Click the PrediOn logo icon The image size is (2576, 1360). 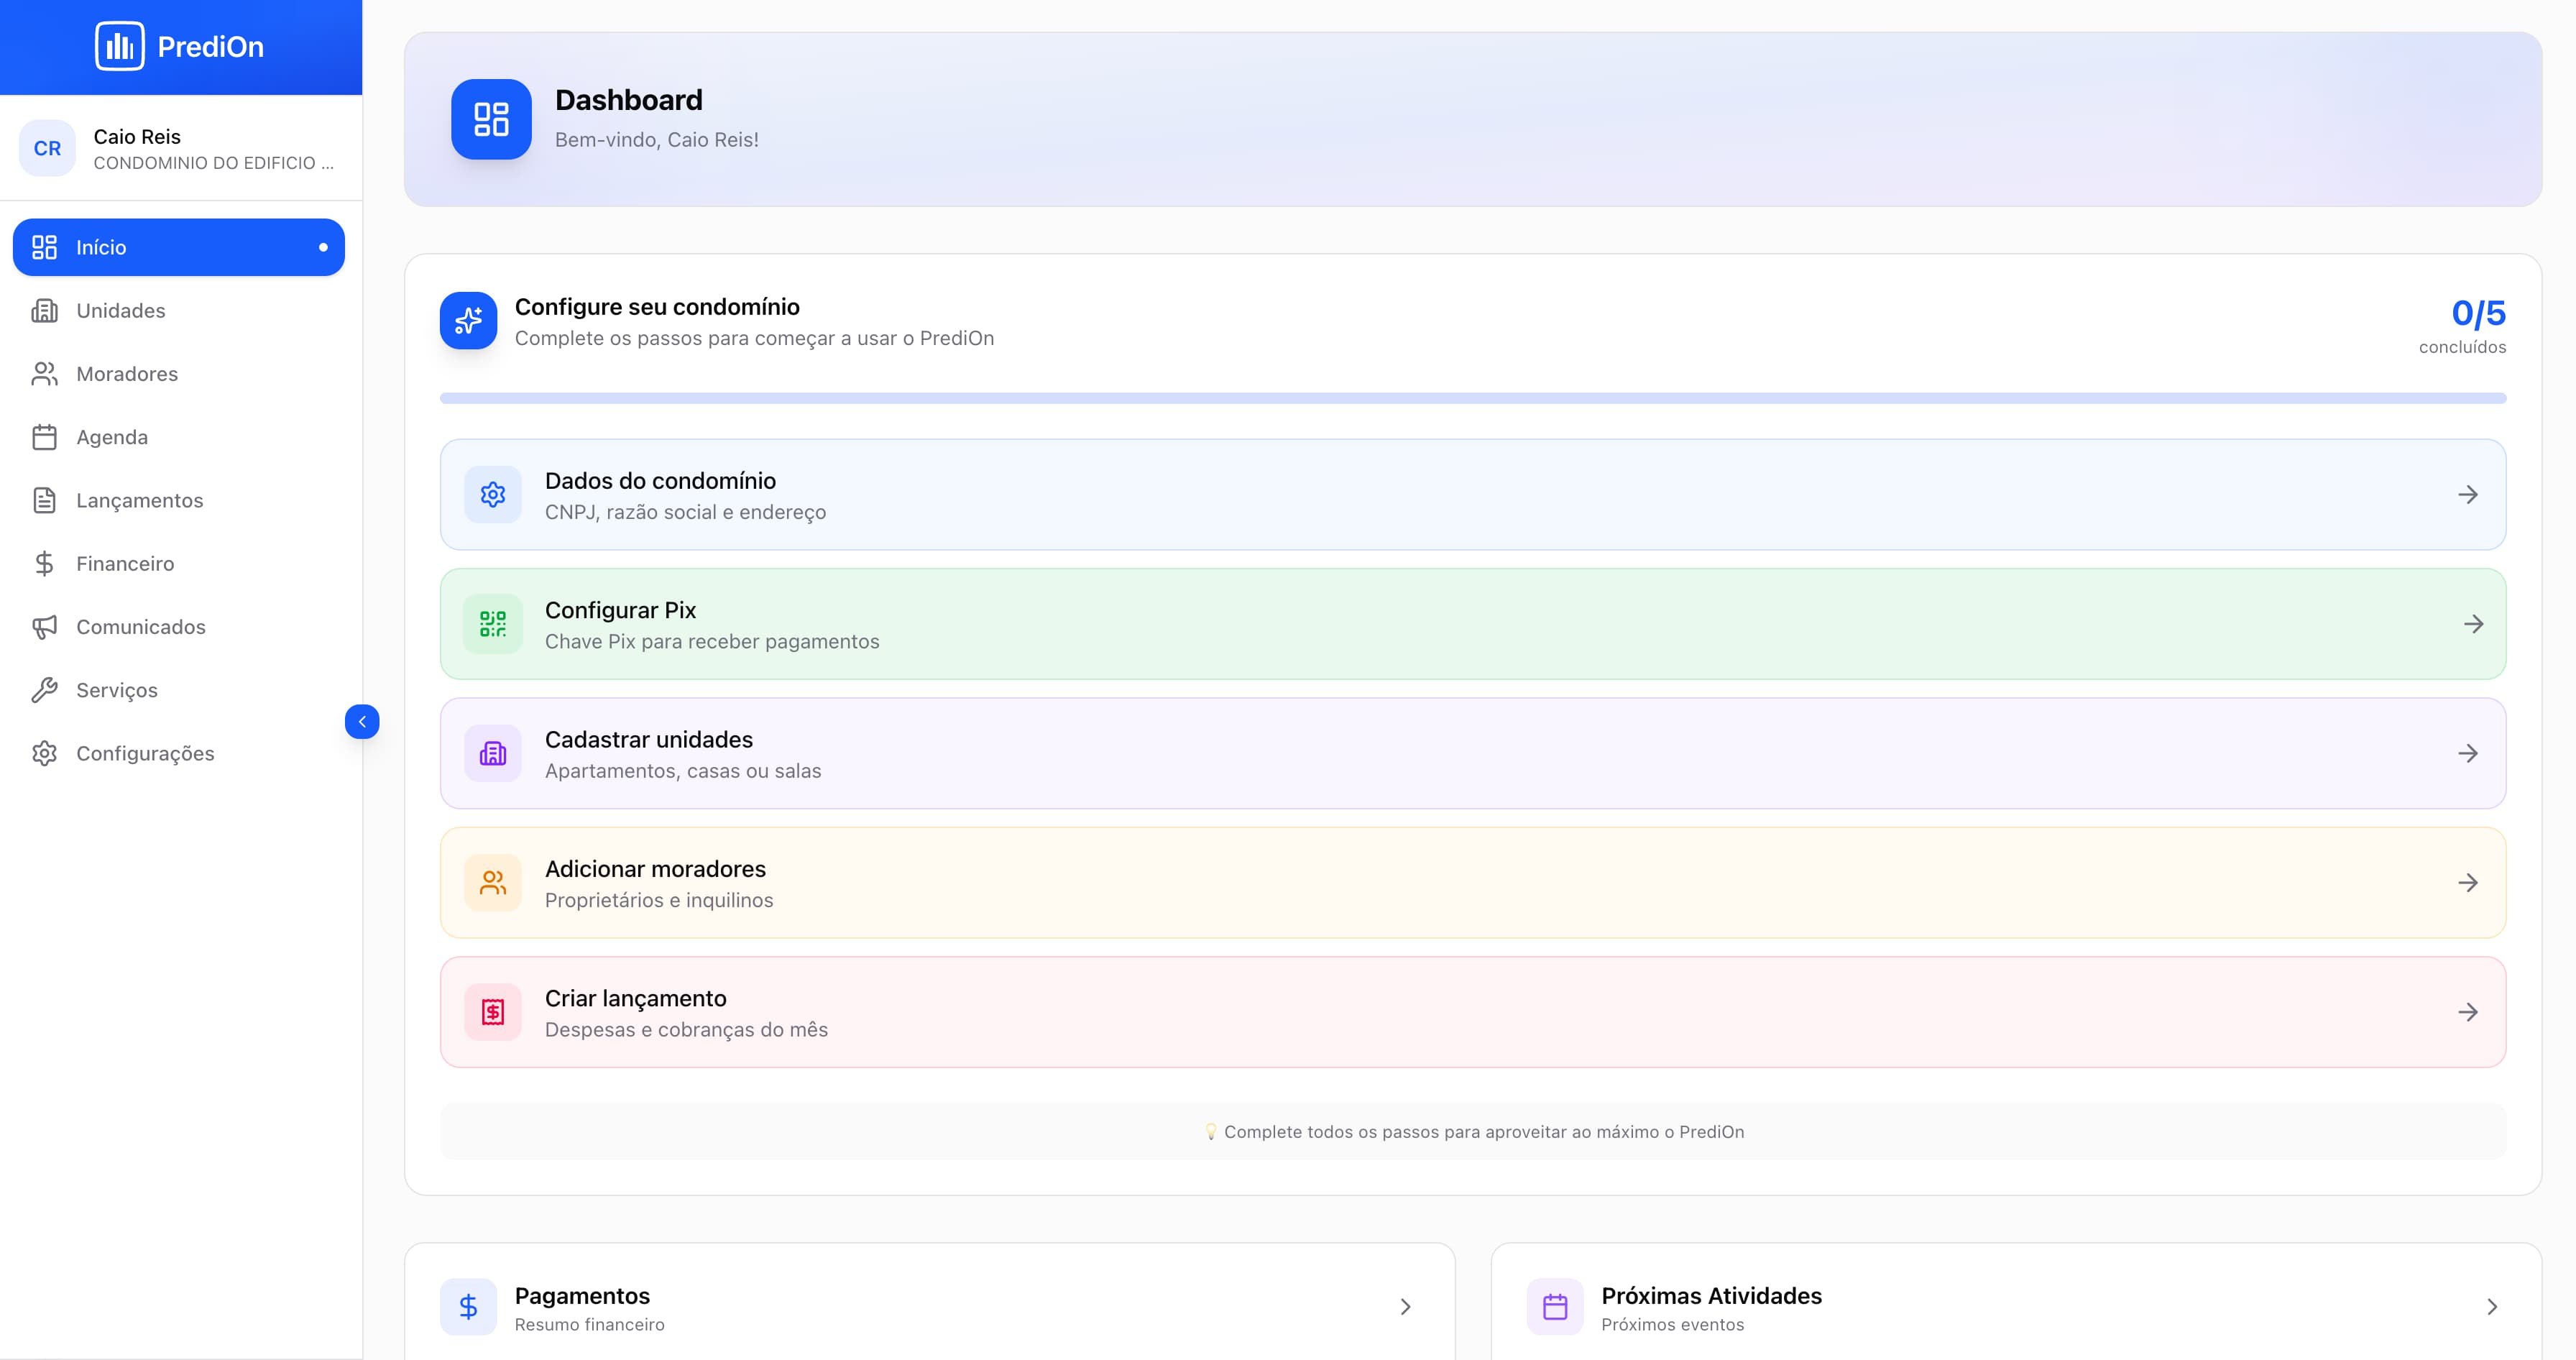[x=119, y=46]
